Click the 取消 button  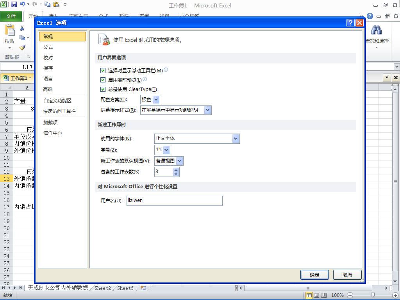tap(347, 275)
